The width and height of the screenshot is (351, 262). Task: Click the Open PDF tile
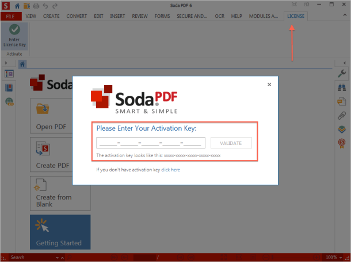coord(51,116)
